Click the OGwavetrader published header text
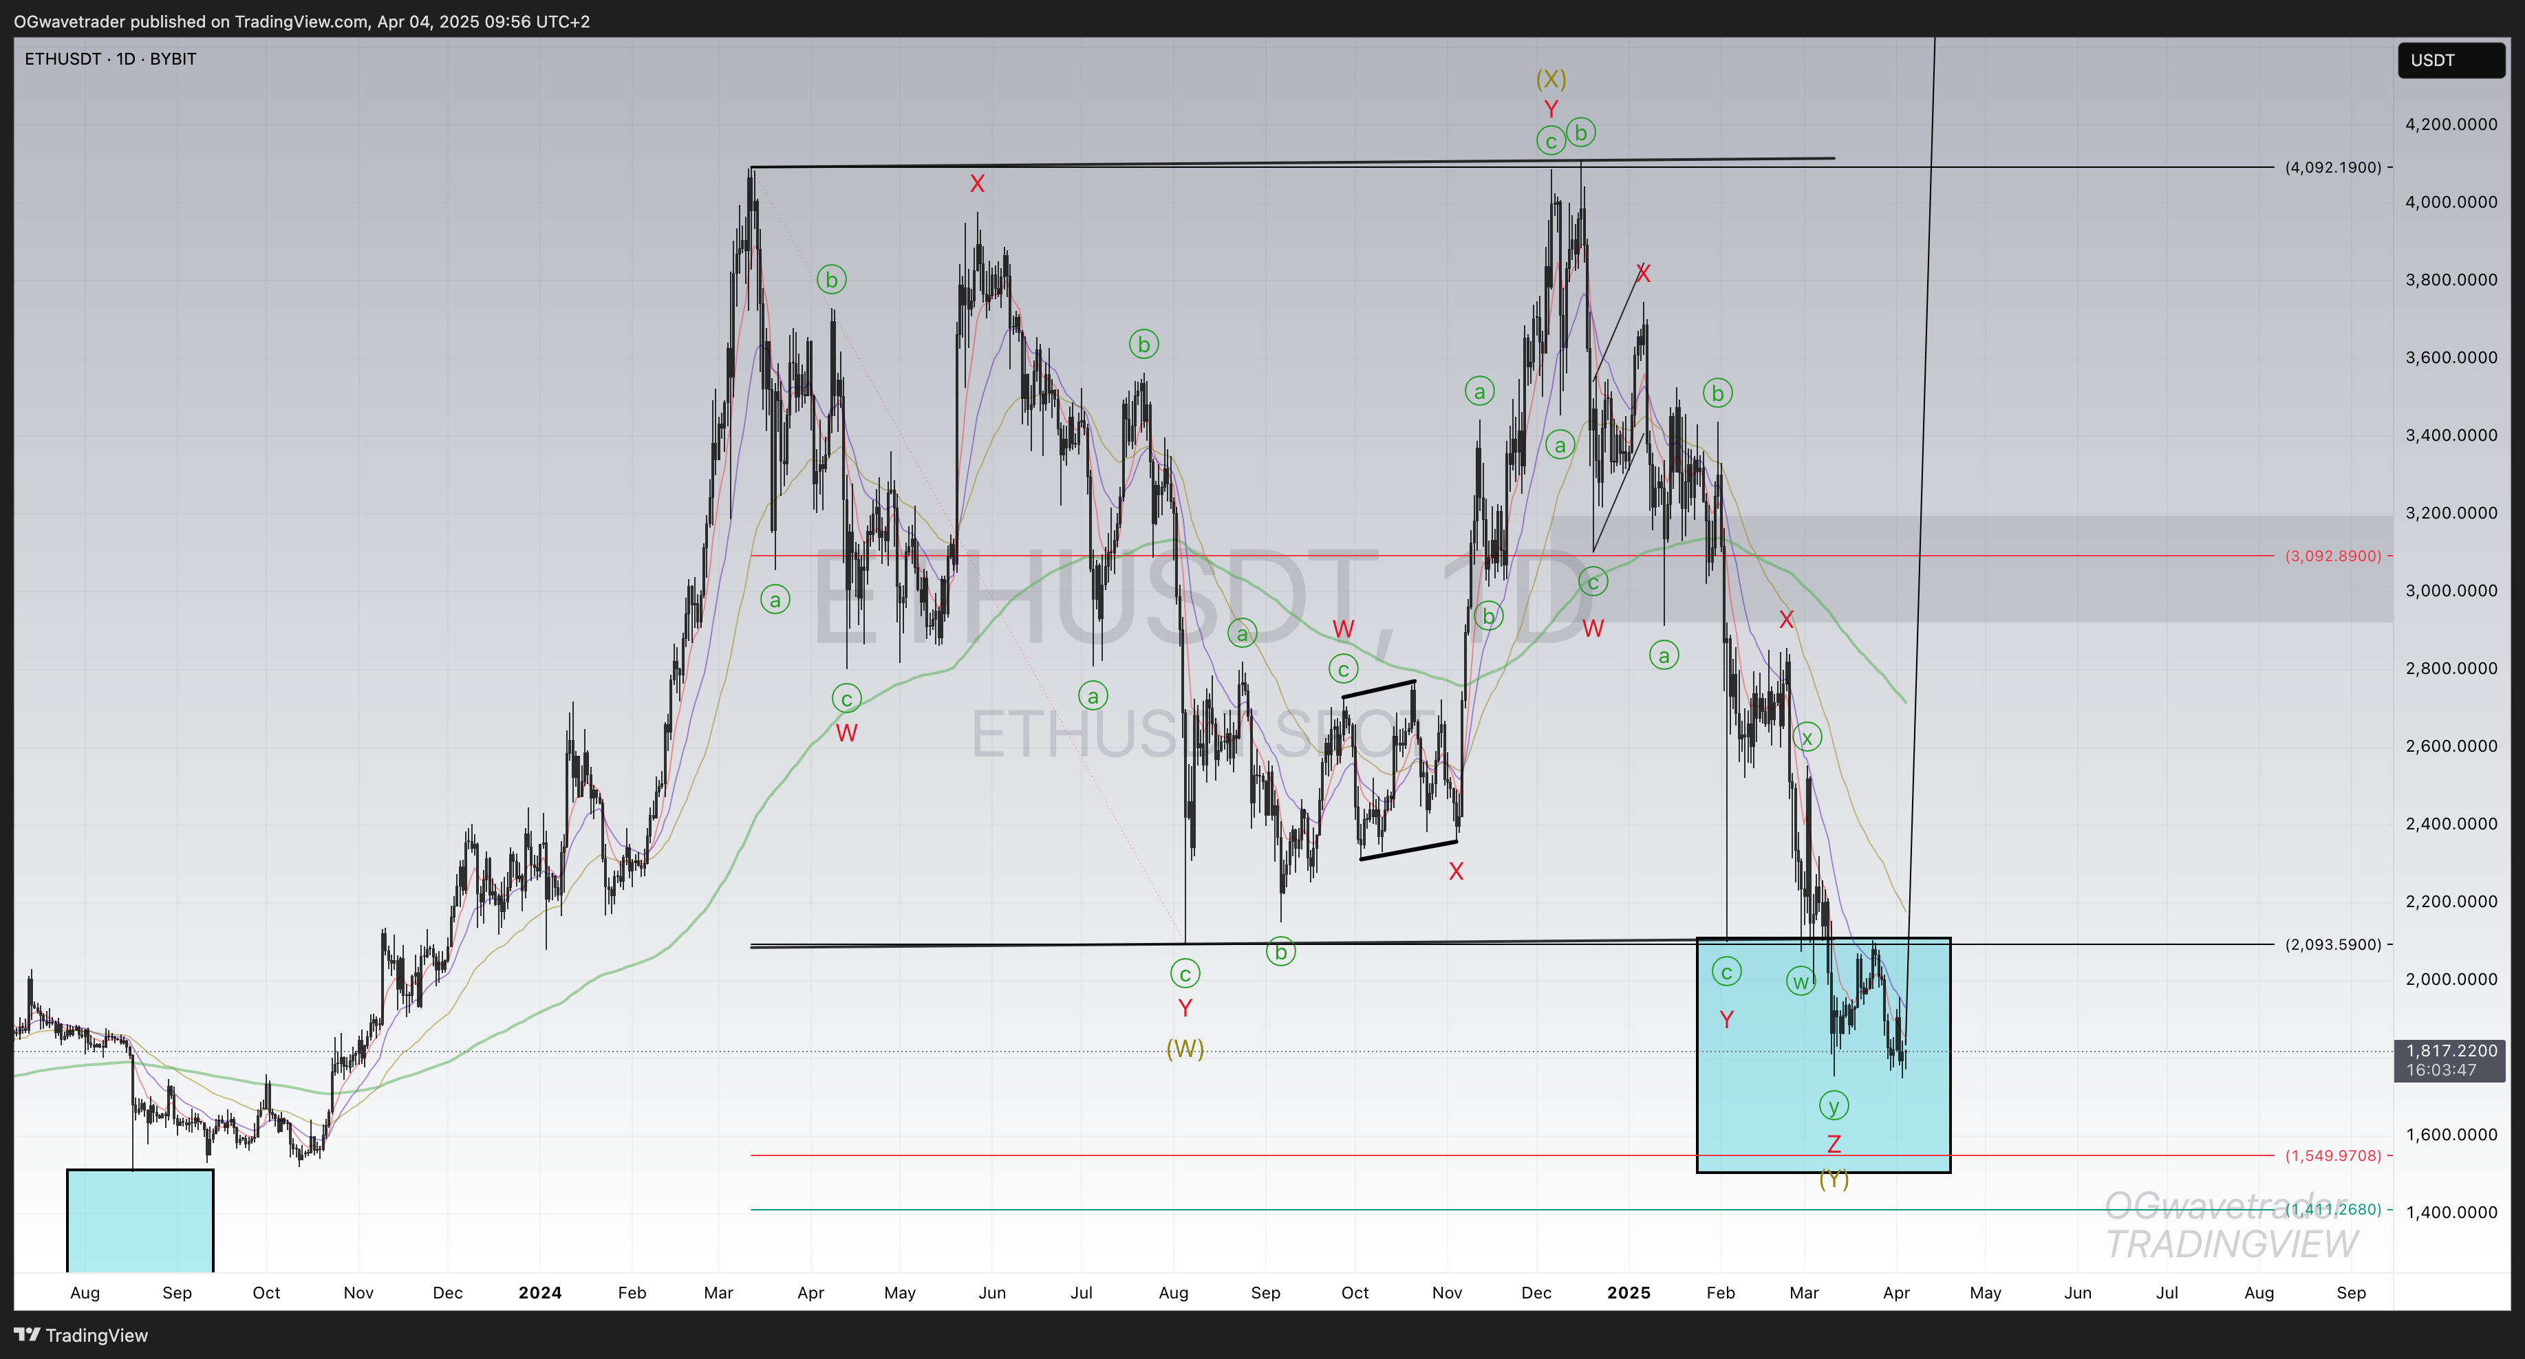This screenshot has width=2525, height=1359. click(x=302, y=21)
